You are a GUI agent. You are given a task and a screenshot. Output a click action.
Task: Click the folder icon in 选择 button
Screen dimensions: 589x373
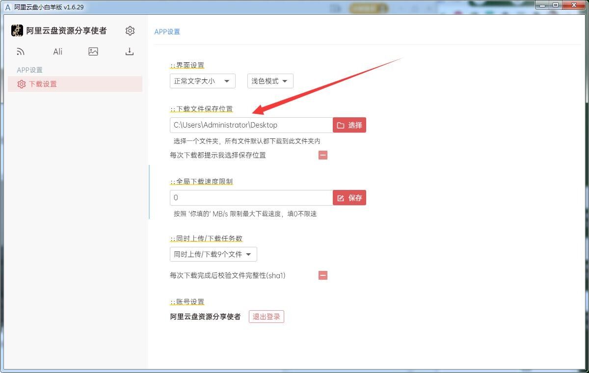click(x=341, y=125)
